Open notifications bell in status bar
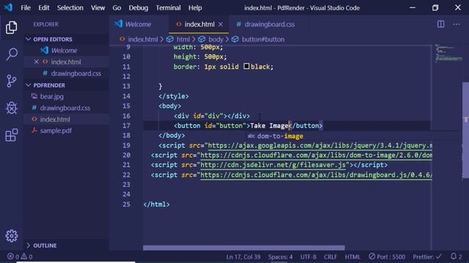Viewport: 469px width, 263px height. click(x=454, y=256)
